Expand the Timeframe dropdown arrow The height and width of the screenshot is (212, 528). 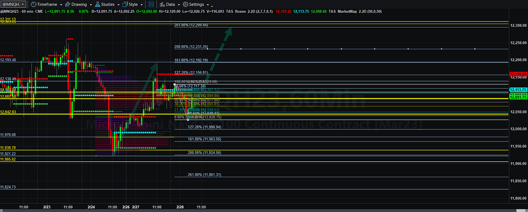click(61, 5)
